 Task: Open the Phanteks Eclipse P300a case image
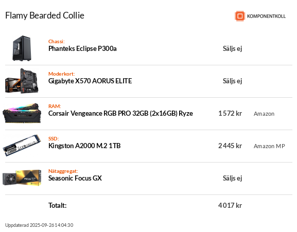[22, 48]
